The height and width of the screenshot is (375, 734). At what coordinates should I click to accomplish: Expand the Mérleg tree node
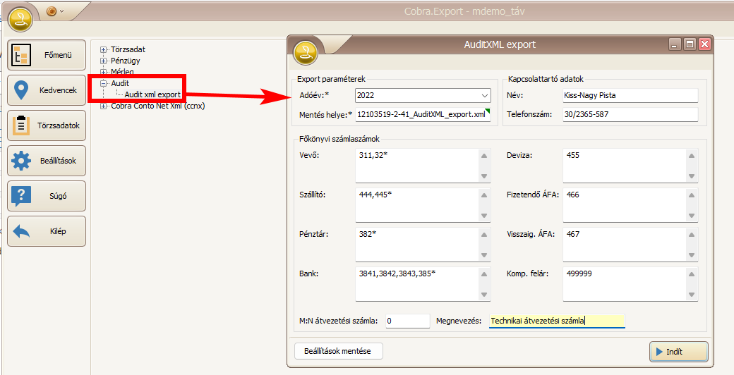[x=104, y=72]
